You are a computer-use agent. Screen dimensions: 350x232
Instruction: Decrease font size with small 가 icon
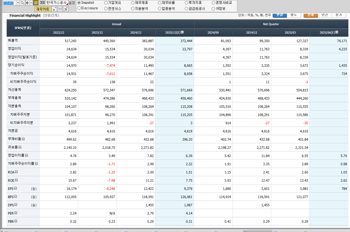click(x=54, y=9)
